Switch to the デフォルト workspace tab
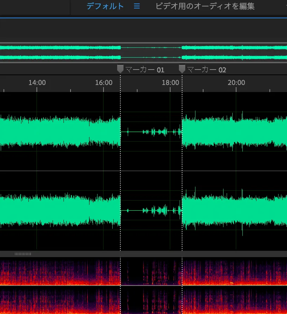Viewport: 287px width, 314px height. 105,6
